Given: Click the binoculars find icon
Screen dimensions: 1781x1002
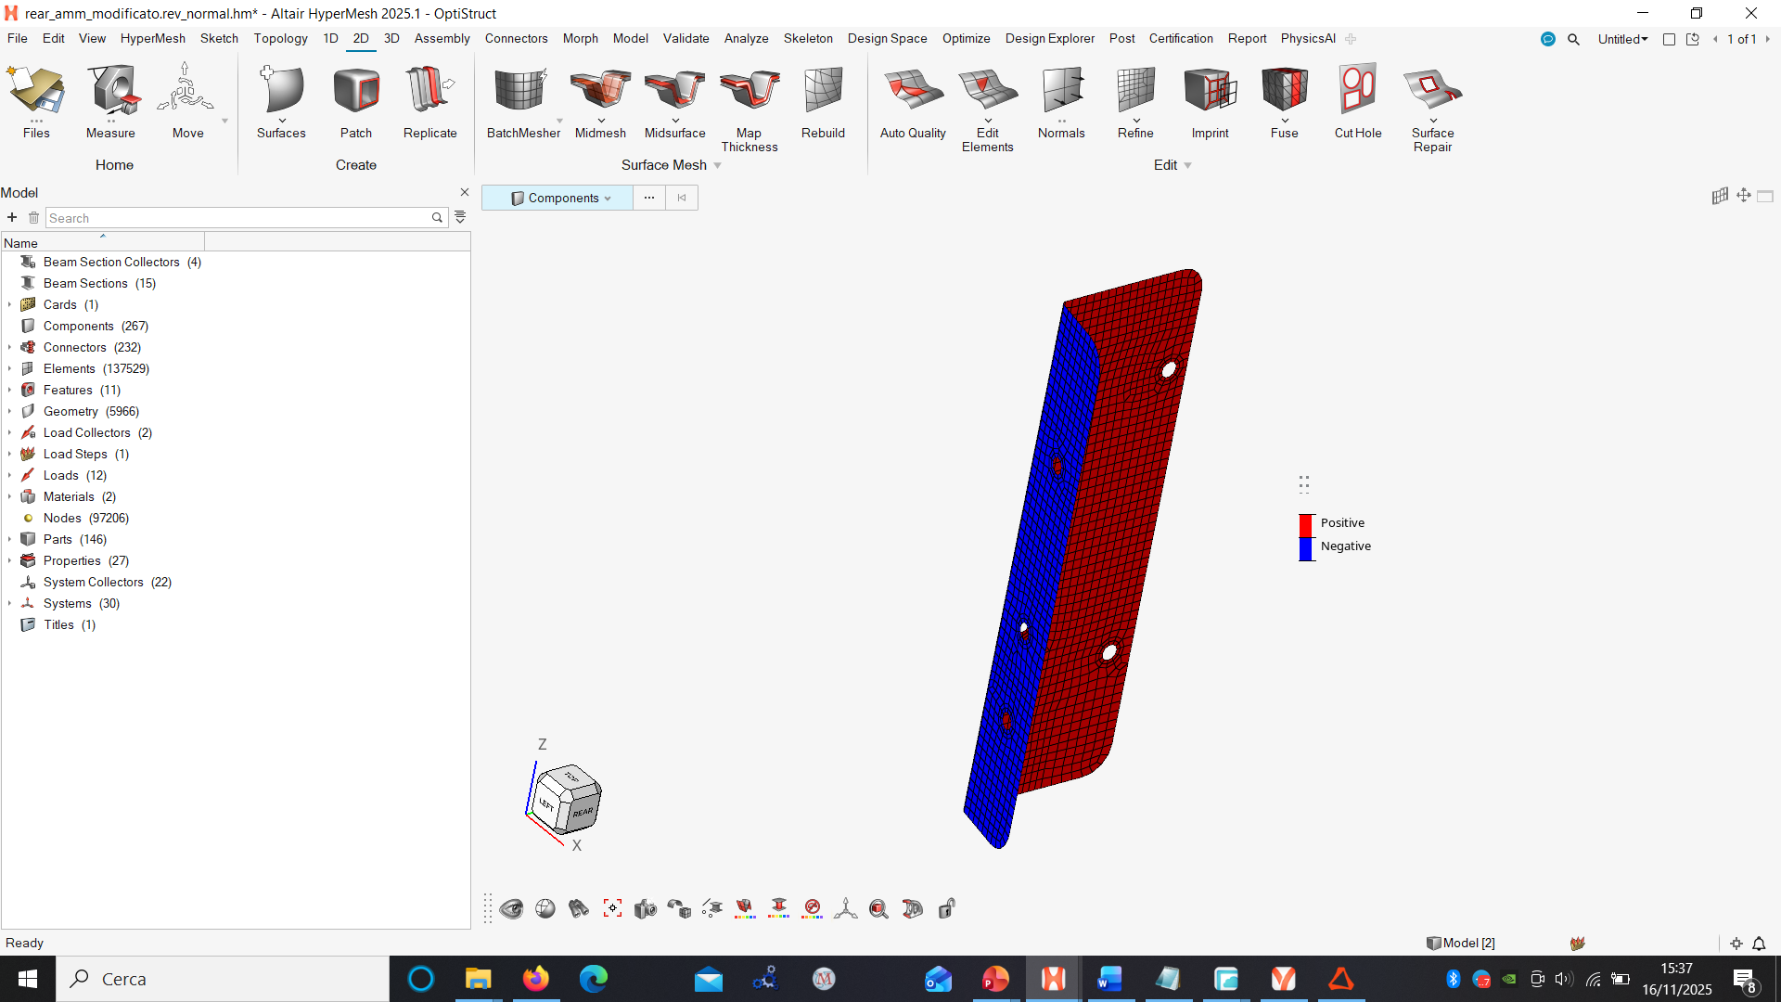Looking at the screenshot, I should click(x=579, y=909).
